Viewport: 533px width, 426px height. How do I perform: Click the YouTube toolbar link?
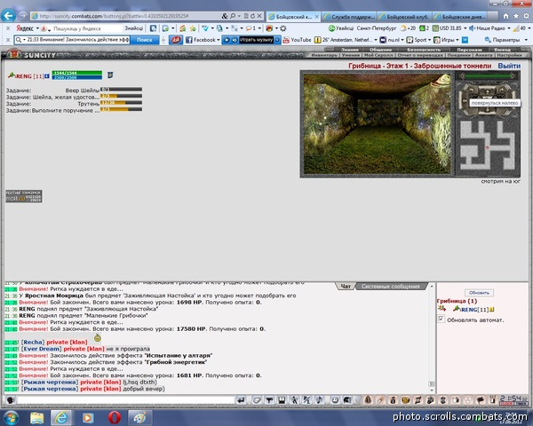(x=297, y=40)
